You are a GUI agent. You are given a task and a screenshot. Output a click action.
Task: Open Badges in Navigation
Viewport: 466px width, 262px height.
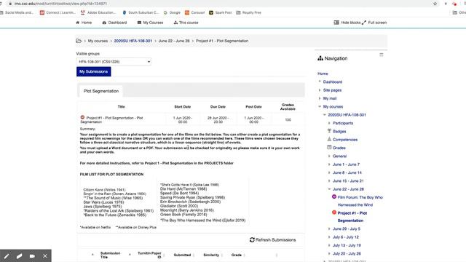tap(339, 131)
